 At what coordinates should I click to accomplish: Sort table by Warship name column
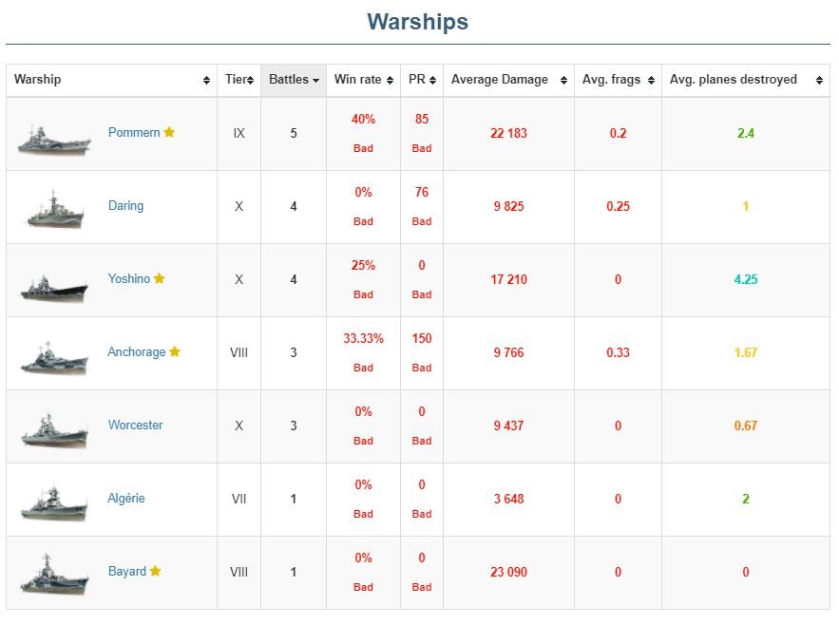pyautogui.click(x=111, y=80)
